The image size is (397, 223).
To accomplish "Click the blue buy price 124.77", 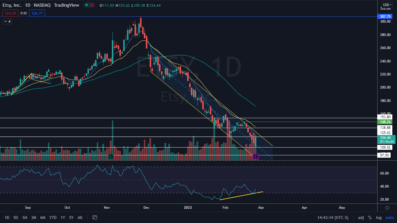I will coord(37,13).
